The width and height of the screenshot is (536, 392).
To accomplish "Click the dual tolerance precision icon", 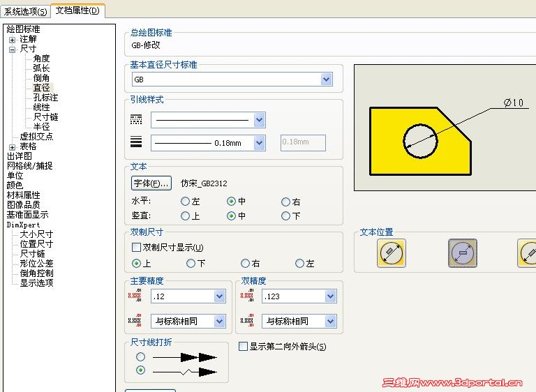I will pyautogui.click(x=247, y=321).
